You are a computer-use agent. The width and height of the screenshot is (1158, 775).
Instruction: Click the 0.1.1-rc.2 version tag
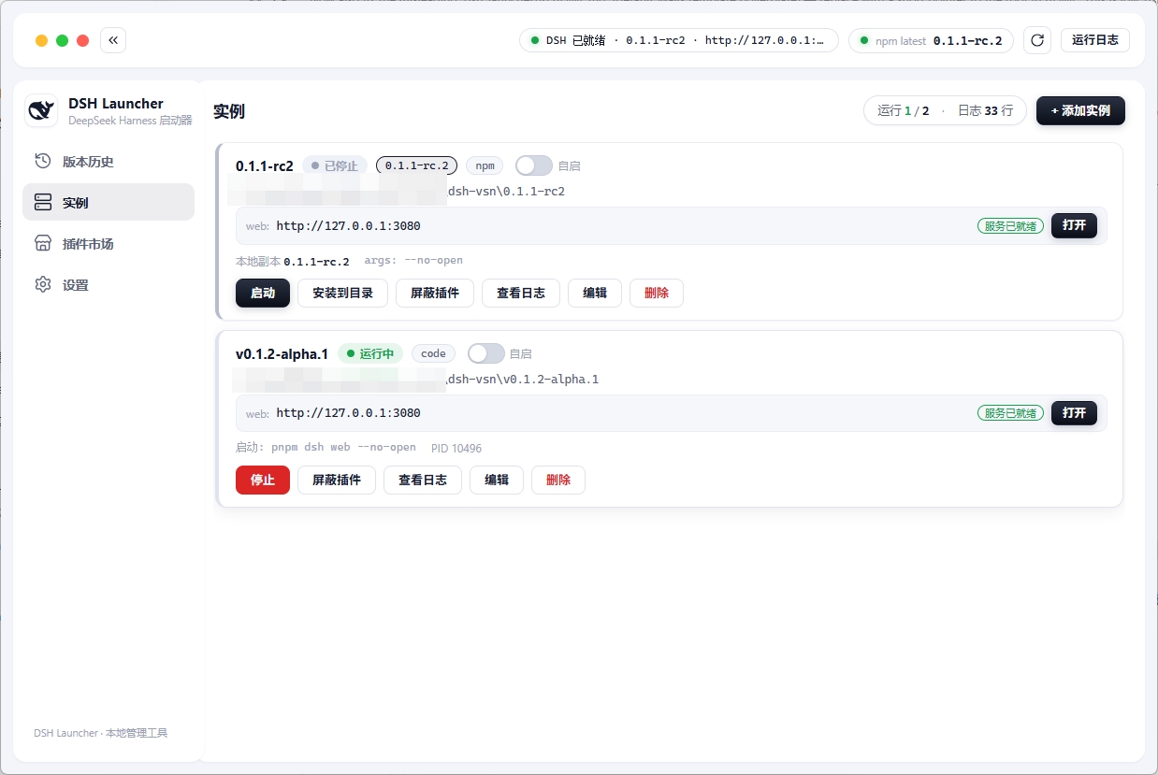(416, 165)
